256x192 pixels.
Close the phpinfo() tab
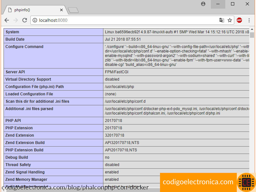point(61,10)
